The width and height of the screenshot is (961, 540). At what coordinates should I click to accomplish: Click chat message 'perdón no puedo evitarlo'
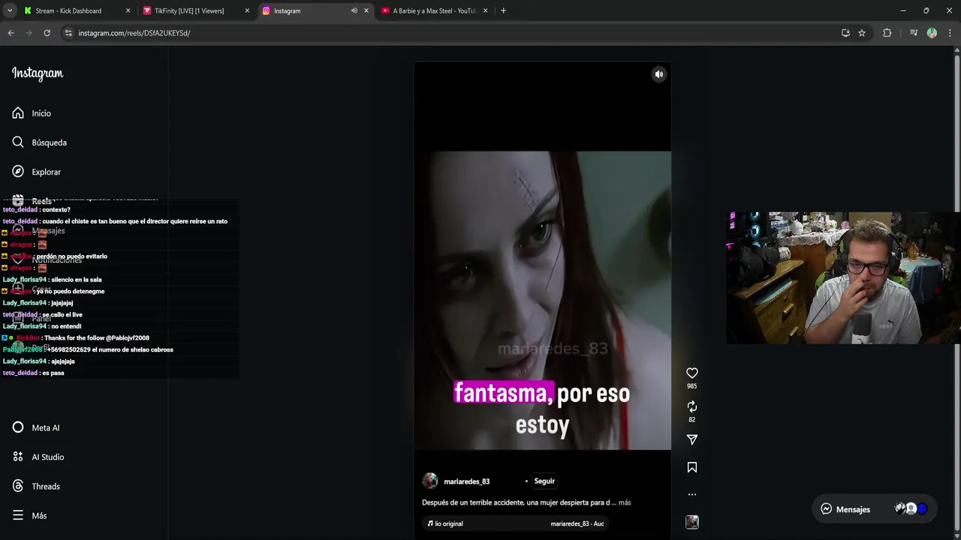71,256
